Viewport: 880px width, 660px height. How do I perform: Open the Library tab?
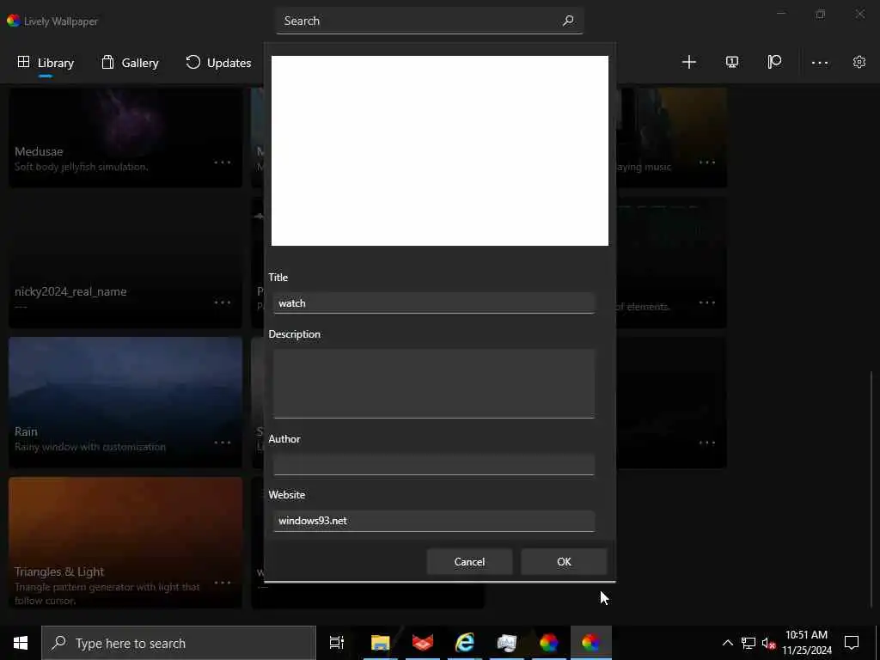pos(46,63)
